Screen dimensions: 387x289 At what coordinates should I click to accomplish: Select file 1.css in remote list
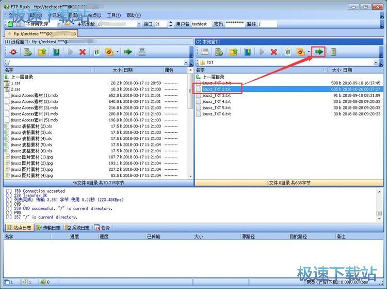pos(15,83)
